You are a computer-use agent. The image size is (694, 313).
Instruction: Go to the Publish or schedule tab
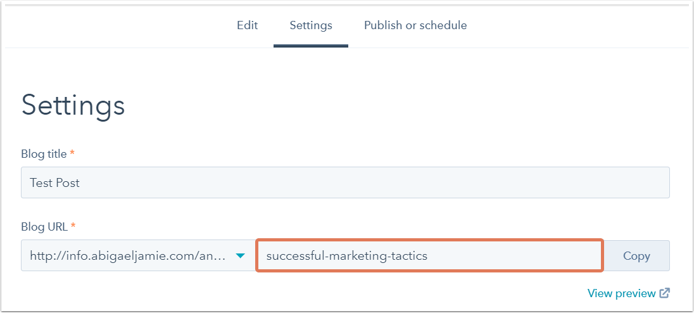pyautogui.click(x=415, y=25)
